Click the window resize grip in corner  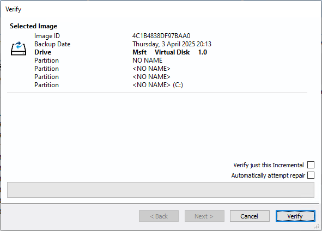tap(317, 226)
